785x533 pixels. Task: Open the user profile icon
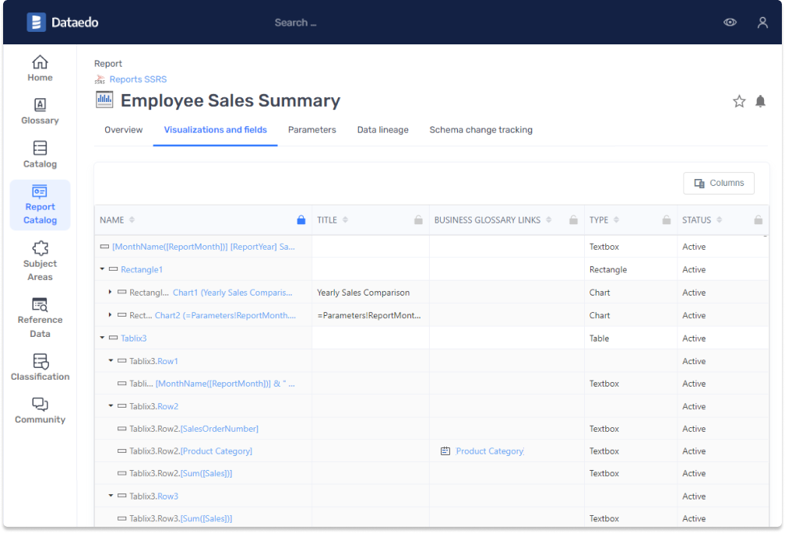tap(762, 23)
